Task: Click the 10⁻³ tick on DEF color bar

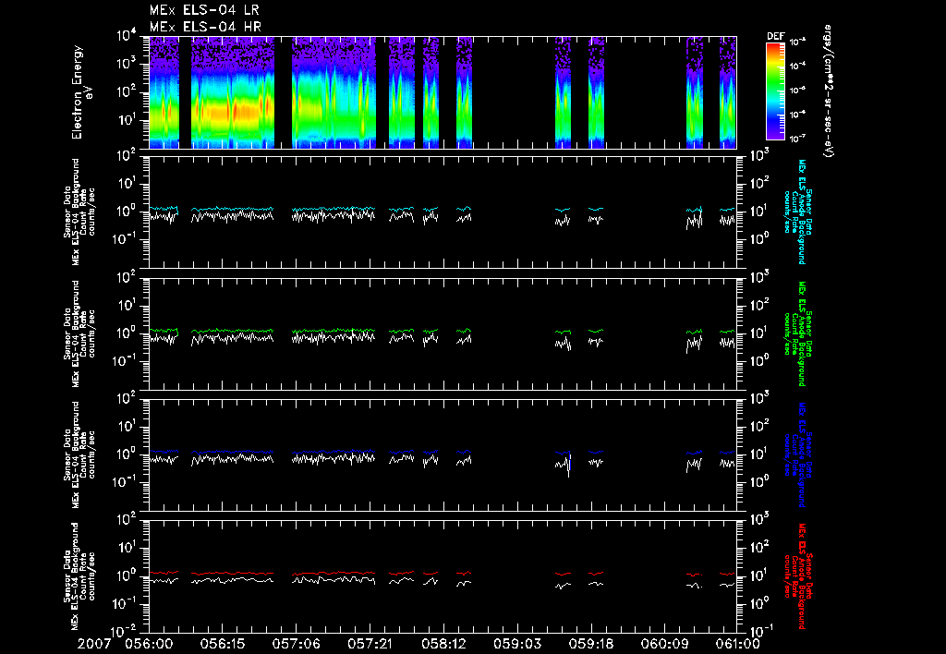Action: point(799,42)
